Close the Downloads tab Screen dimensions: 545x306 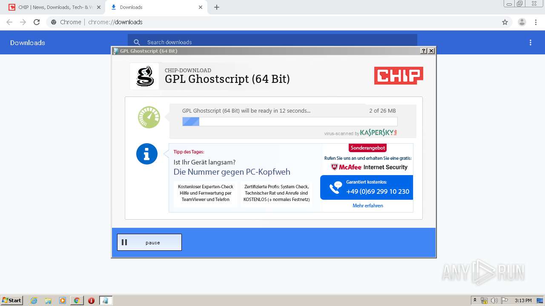point(201,7)
